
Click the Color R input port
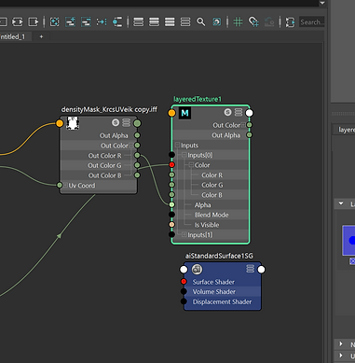[x=171, y=175]
